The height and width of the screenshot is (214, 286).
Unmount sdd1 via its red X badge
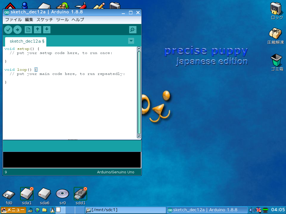(x=85, y=189)
